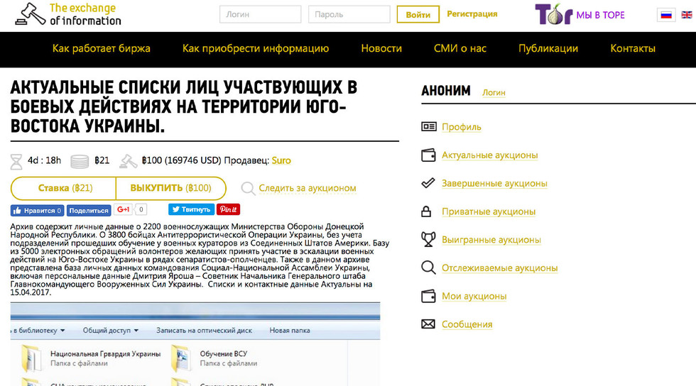
Task: Click the envelope icon beside Сообщения
Action: pos(428,324)
